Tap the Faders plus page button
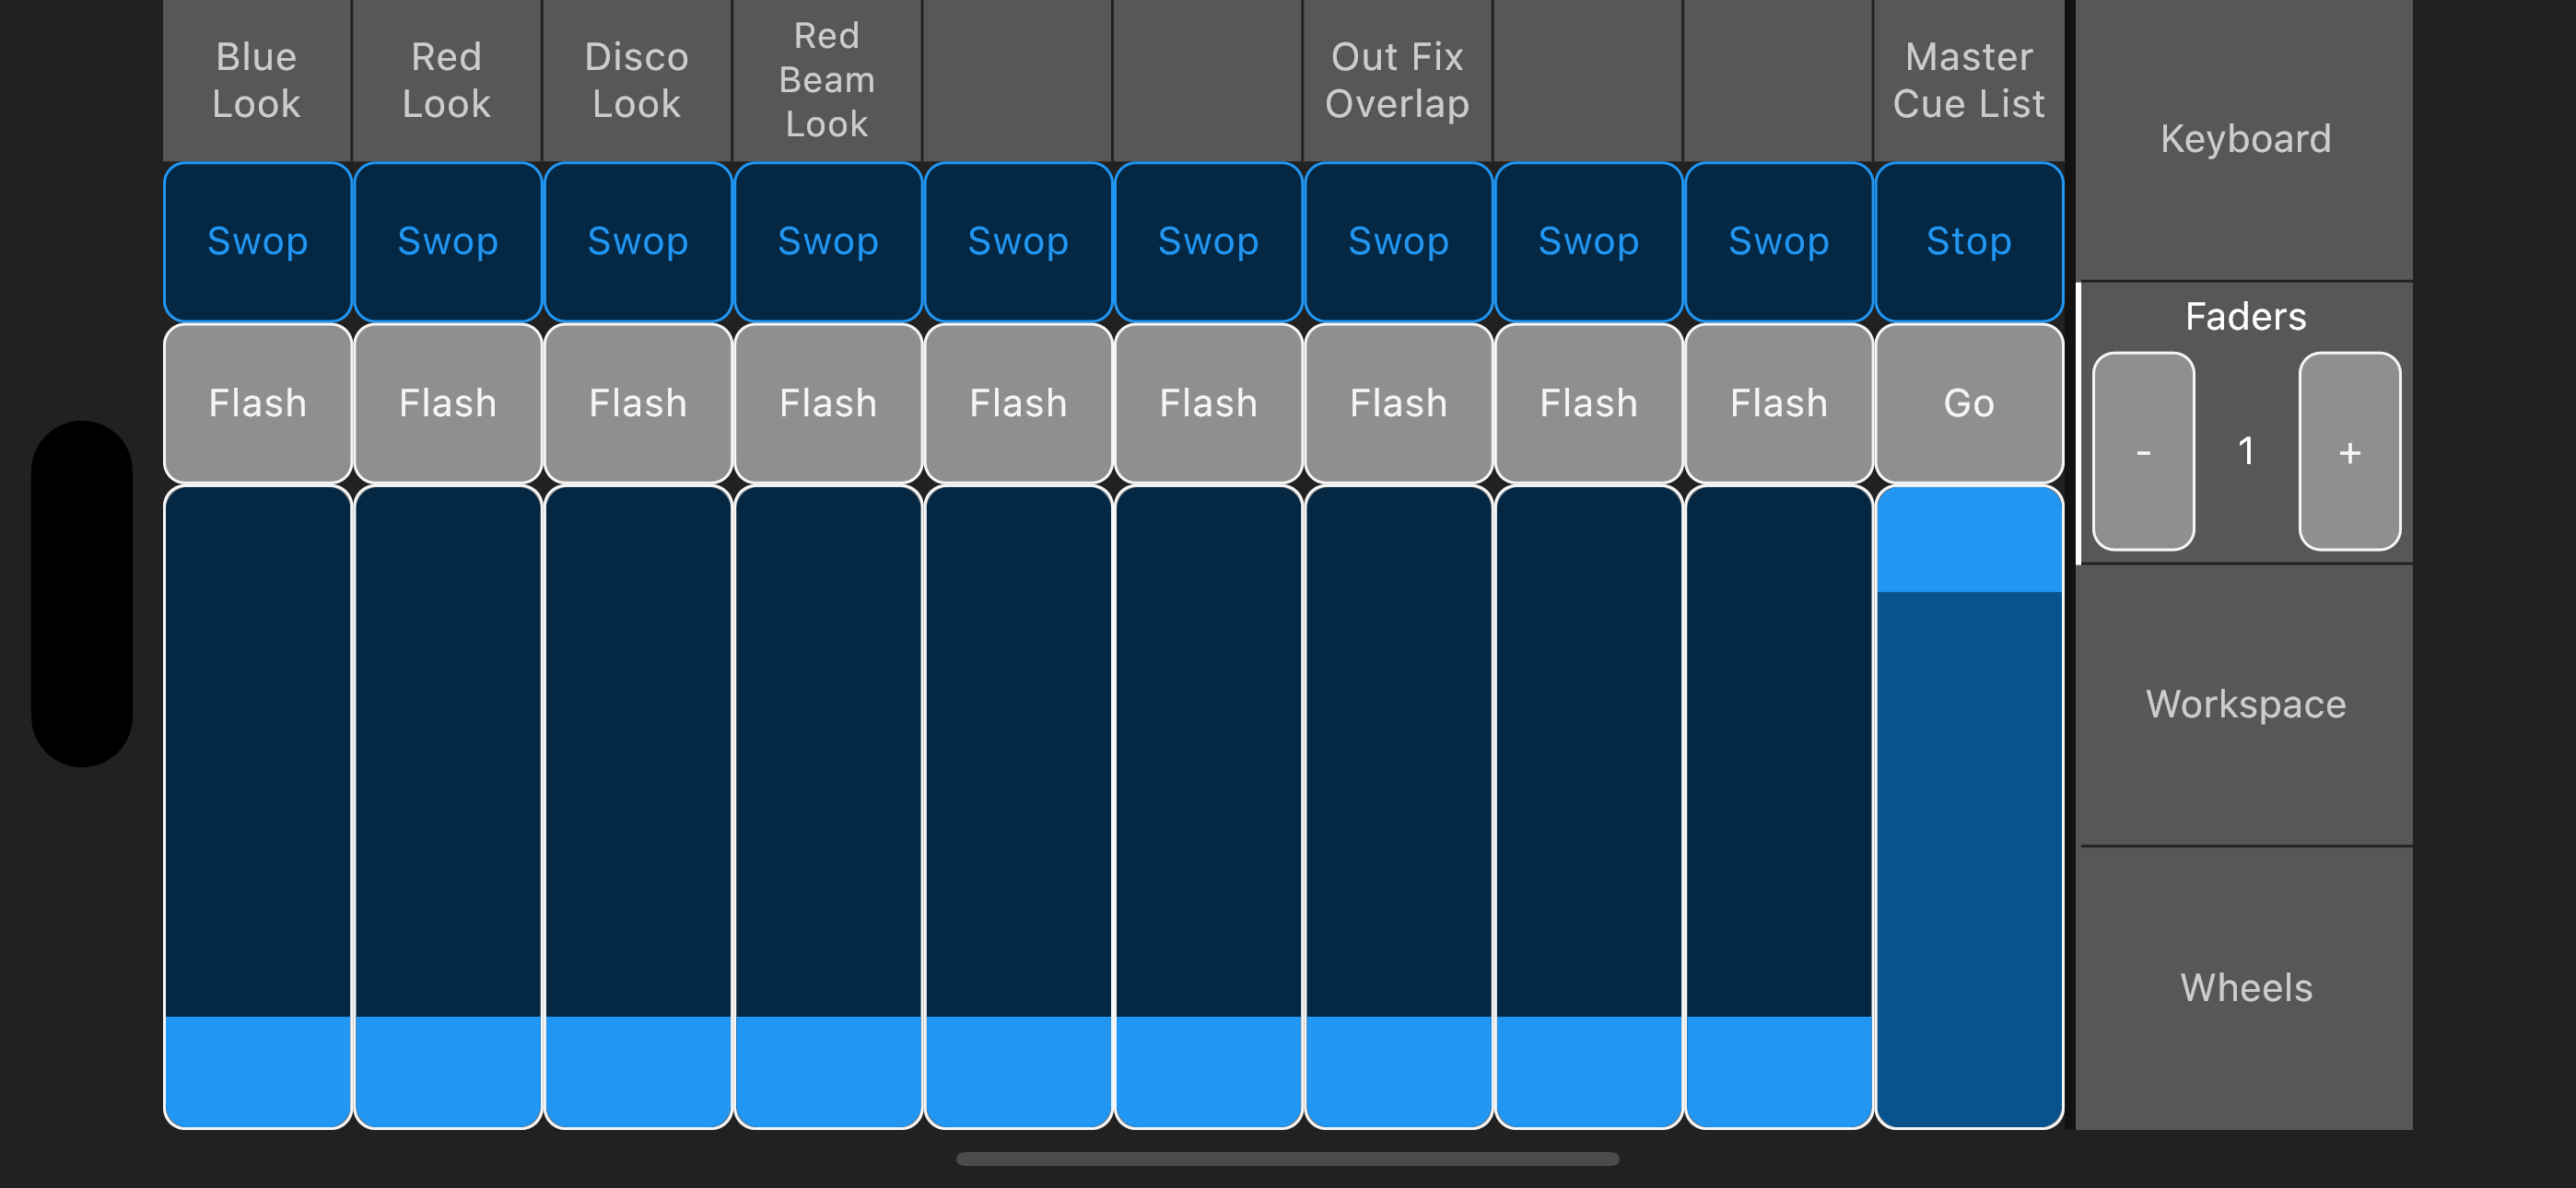This screenshot has height=1188, width=2576. pos(2349,451)
